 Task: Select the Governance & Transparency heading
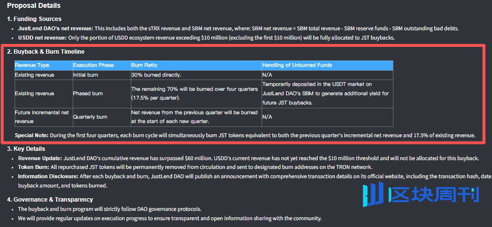(50, 199)
